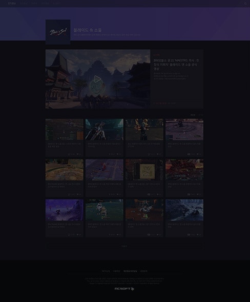
Task: Select the dimmer sort option beside 최신순
Action: [200, 115]
